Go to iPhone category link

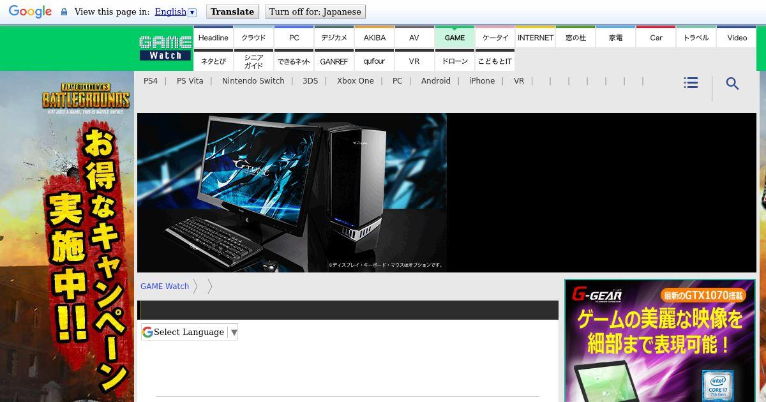[x=482, y=81]
